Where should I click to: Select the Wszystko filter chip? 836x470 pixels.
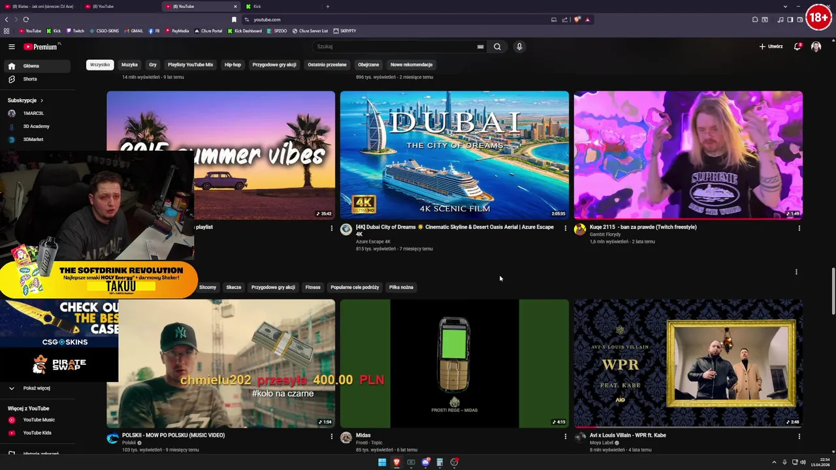(x=100, y=65)
